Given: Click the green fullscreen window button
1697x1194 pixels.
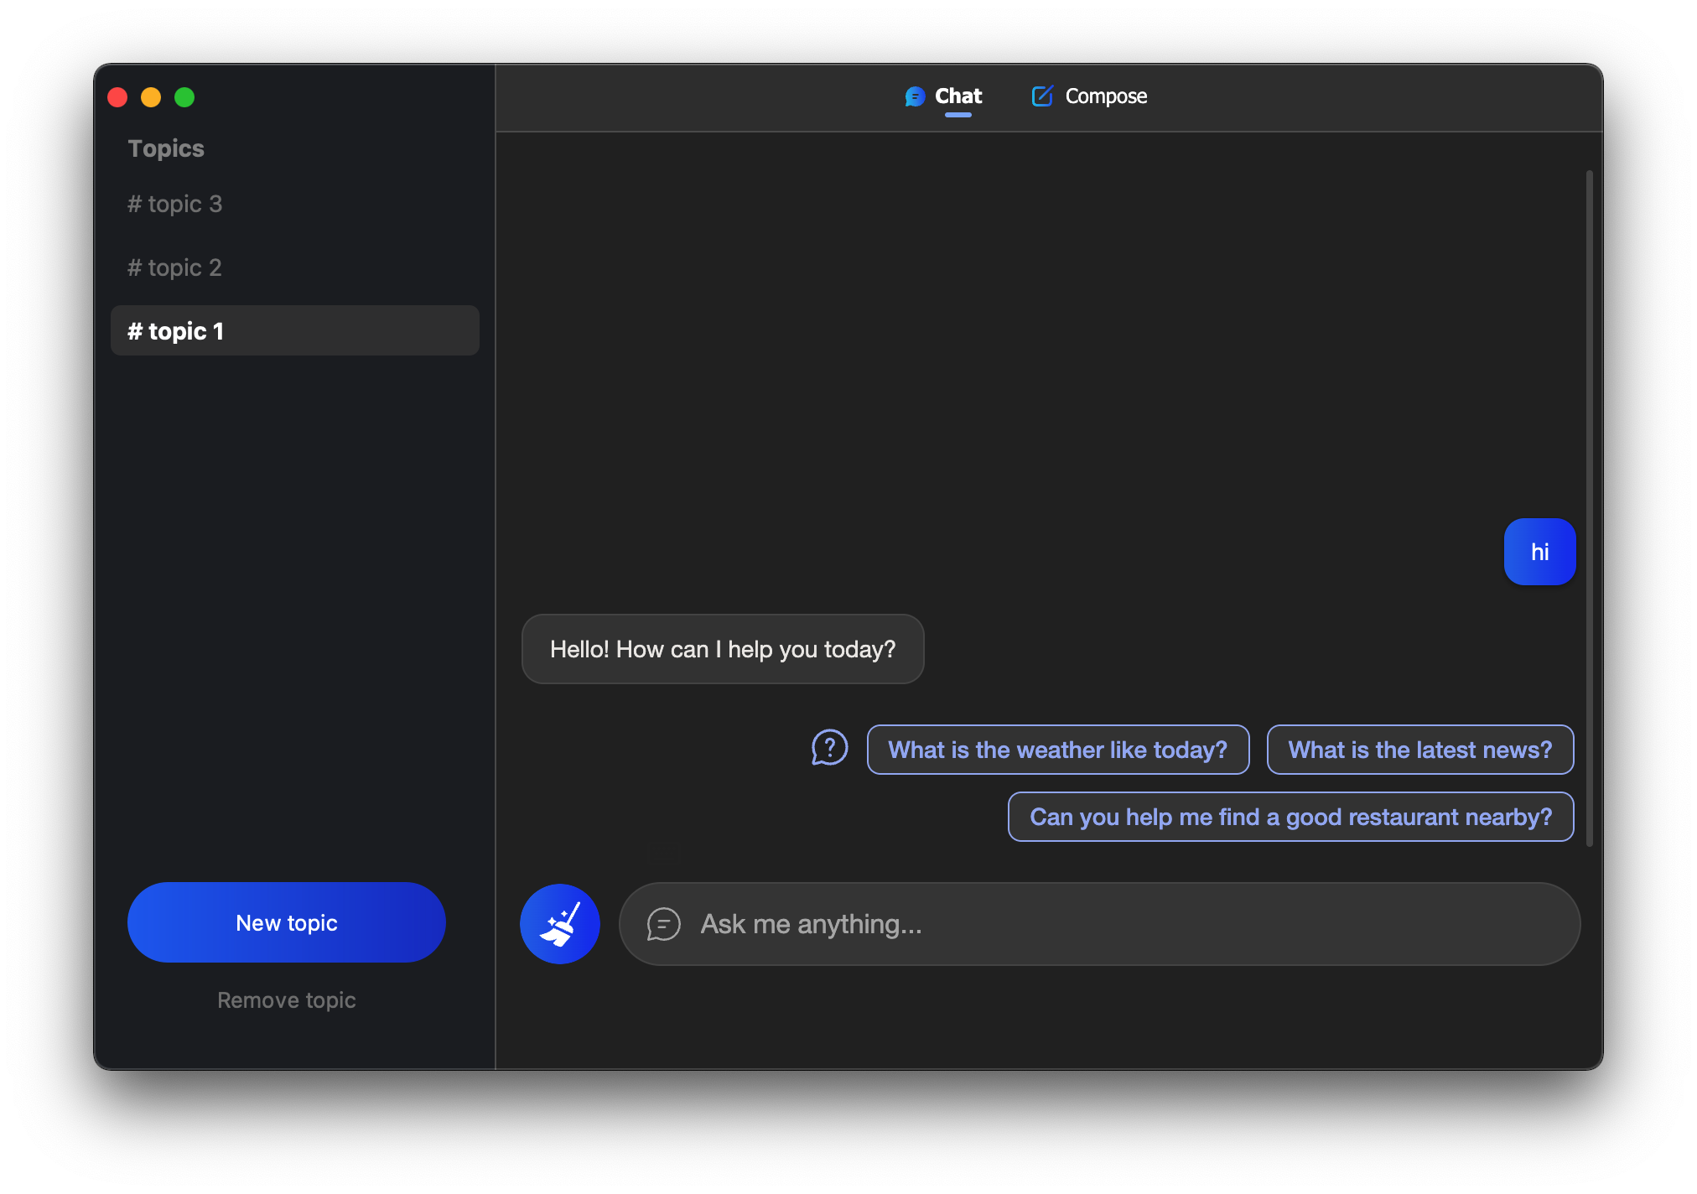Looking at the screenshot, I should 184,97.
